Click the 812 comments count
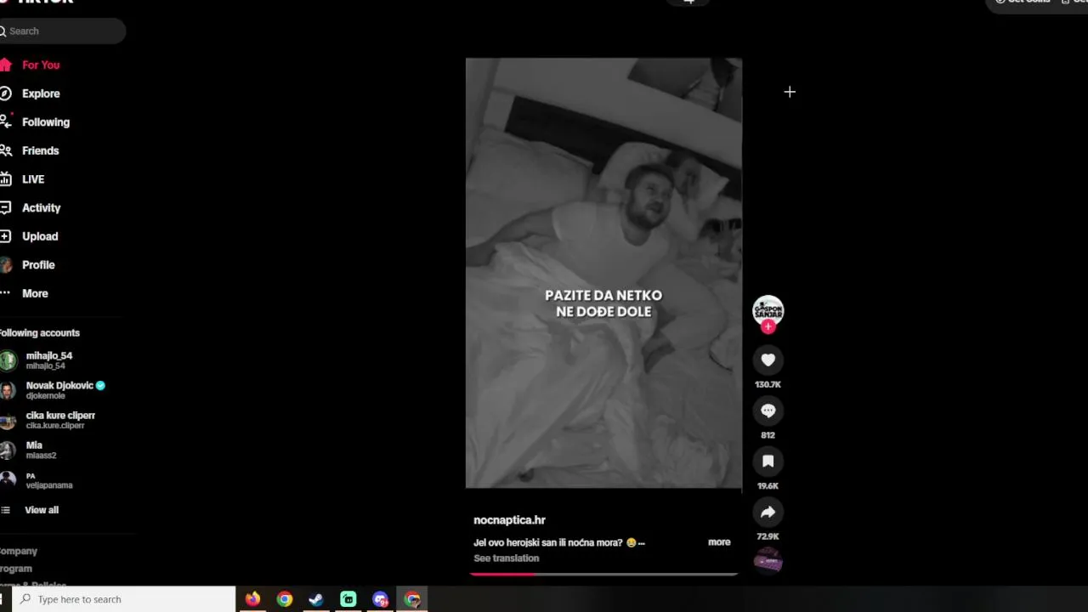This screenshot has height=612, width=1088. [768, 435]
